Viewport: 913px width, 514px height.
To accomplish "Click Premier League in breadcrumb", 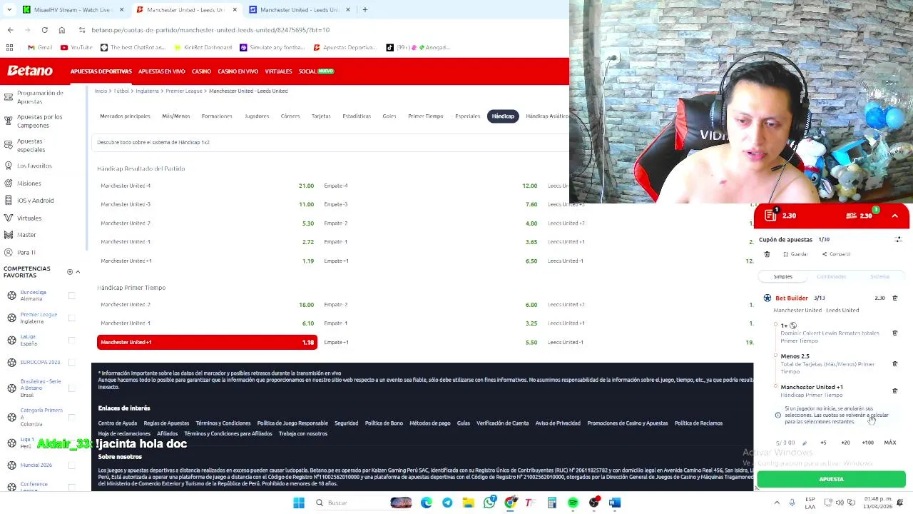I will 184,91.
